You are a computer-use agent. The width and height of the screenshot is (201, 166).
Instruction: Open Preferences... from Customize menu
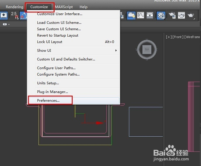74,101
